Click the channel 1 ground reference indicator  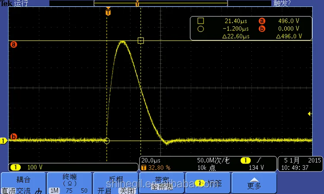pos(3,141)
